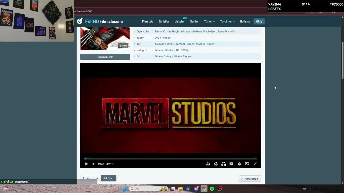
Task: Open the Film izle menu
Action: tap(148, 21)
